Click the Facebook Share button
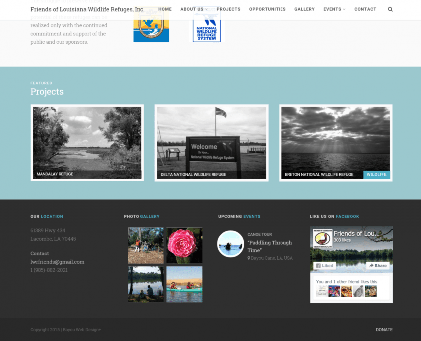The height and width of the screenshot is (341, 421). click(378, 266)
